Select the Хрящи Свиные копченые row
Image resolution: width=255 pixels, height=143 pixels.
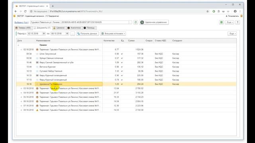[x=126, y=58]
